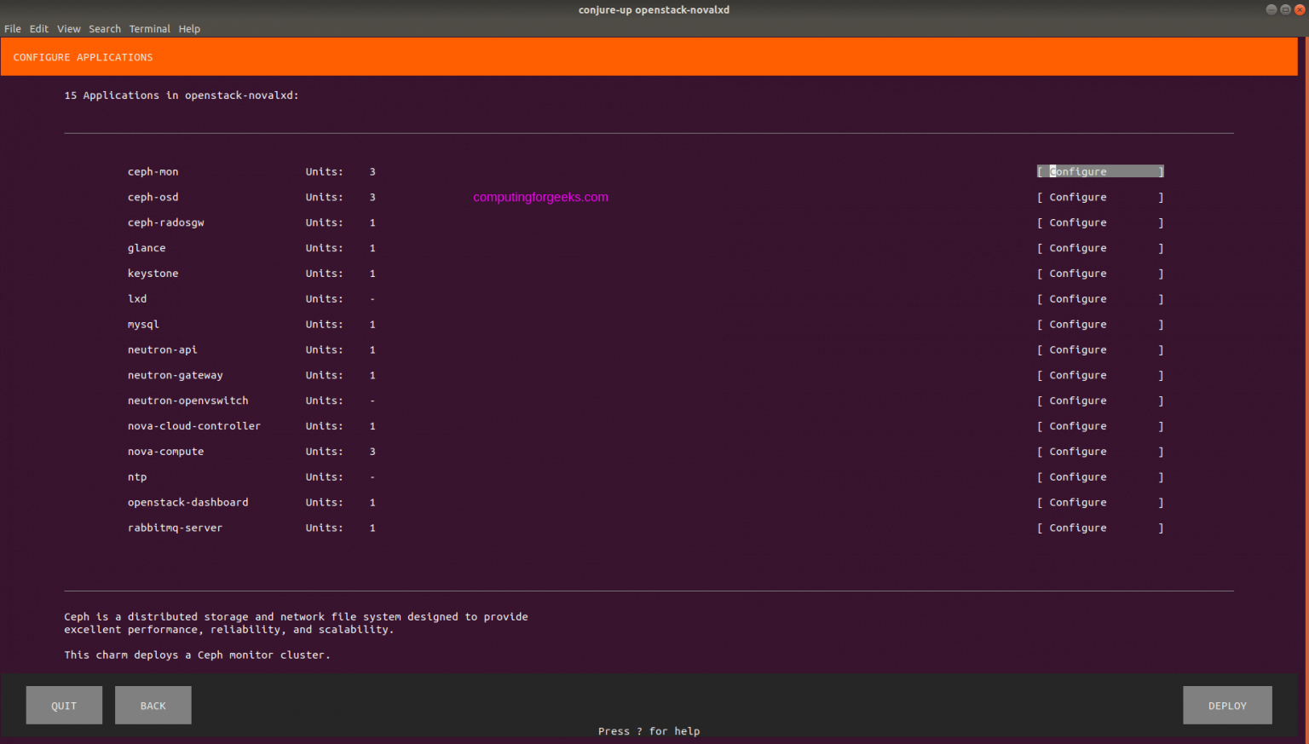Configure the rabbitmq-server application
1309x744 pixels.
click(1099, 528)
